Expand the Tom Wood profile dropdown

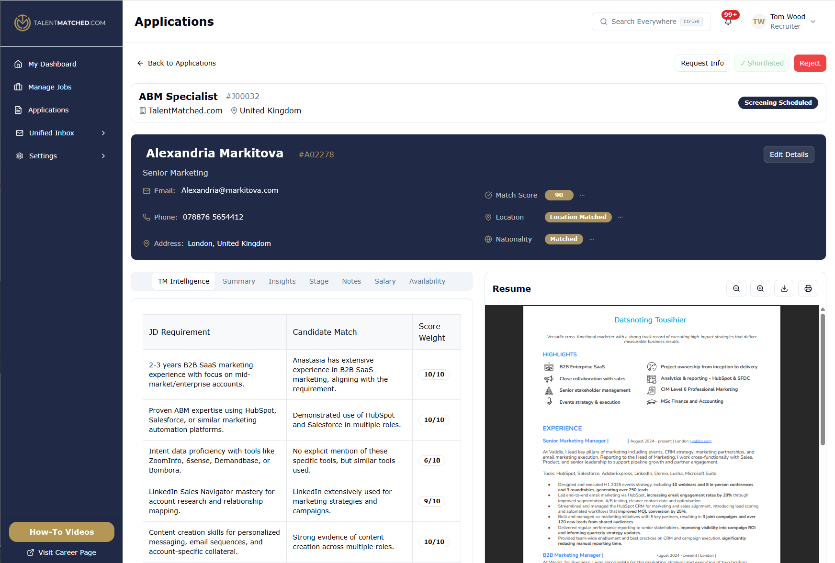813,22
